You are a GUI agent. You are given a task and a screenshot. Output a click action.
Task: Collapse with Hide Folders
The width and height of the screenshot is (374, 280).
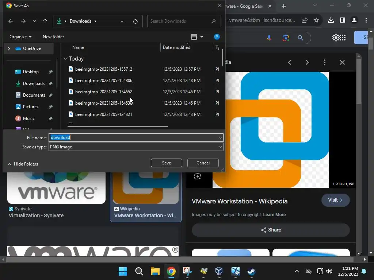(23, 164)
